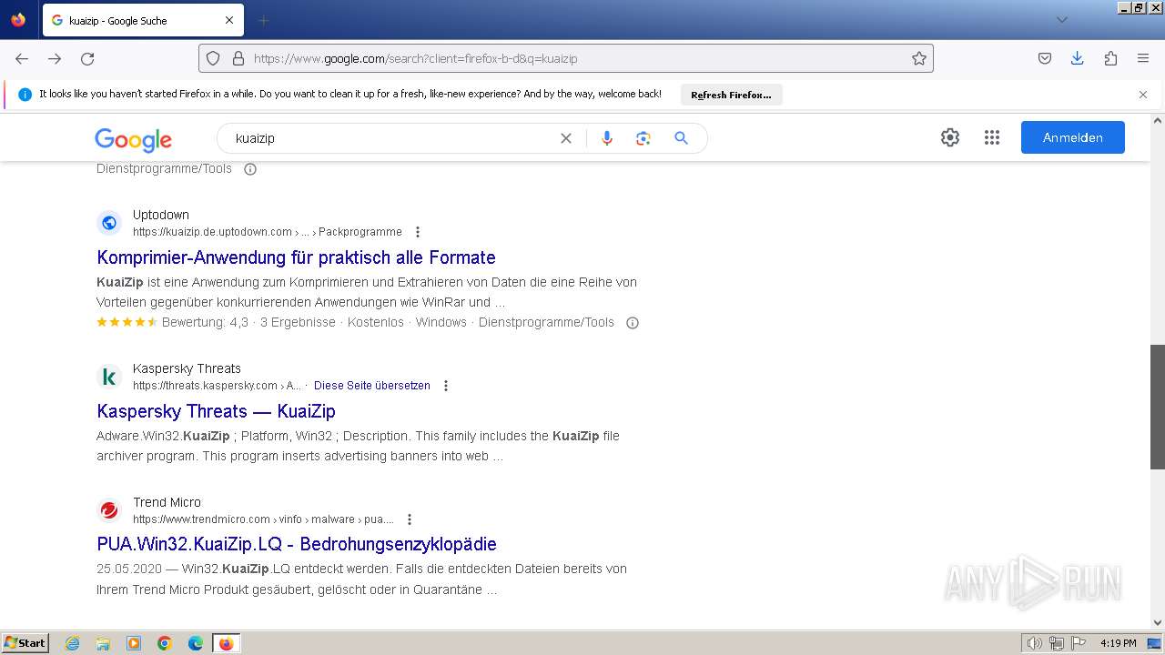Screen dimensions: 1165x655
Task: Focus the kuaizip search input field
Action: point(391,138)
